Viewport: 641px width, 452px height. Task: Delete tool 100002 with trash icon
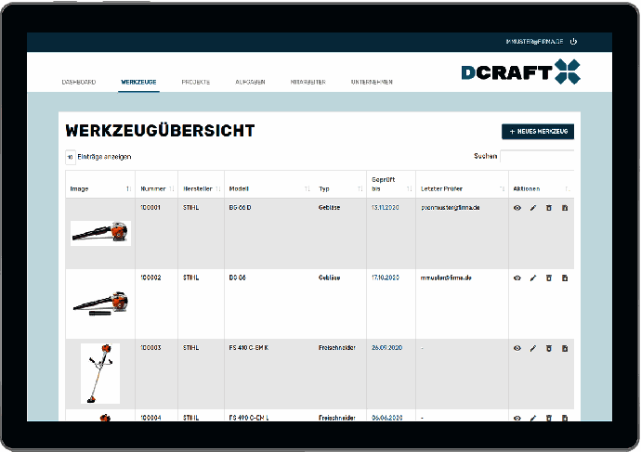pyautogui.click(x=549, y=278)
